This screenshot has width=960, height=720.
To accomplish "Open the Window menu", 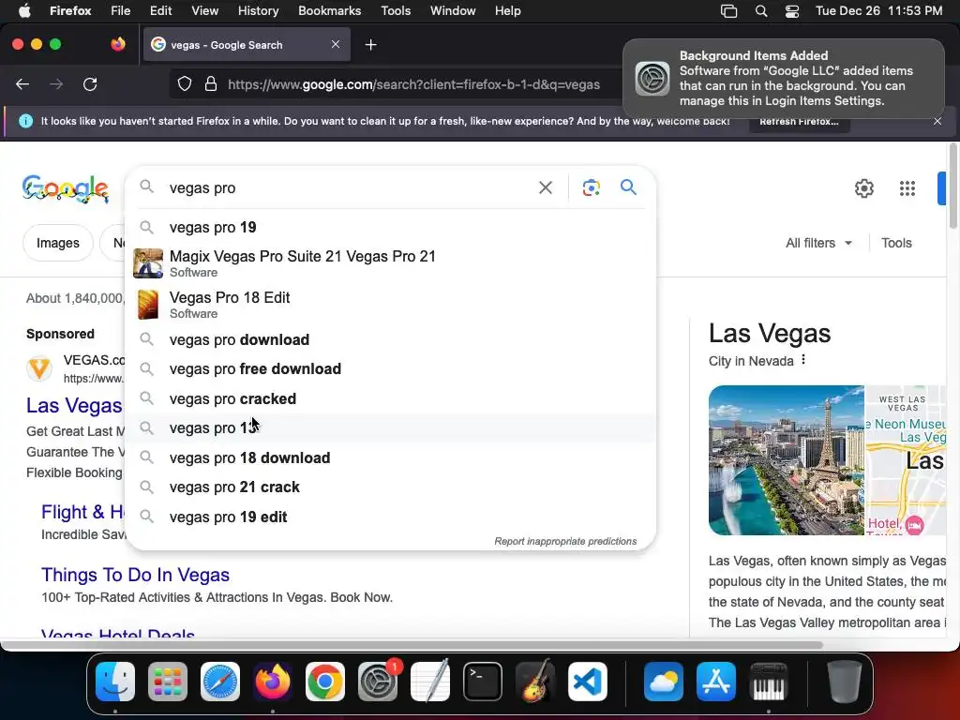I will pyautogui.click(x=453, y=10).
